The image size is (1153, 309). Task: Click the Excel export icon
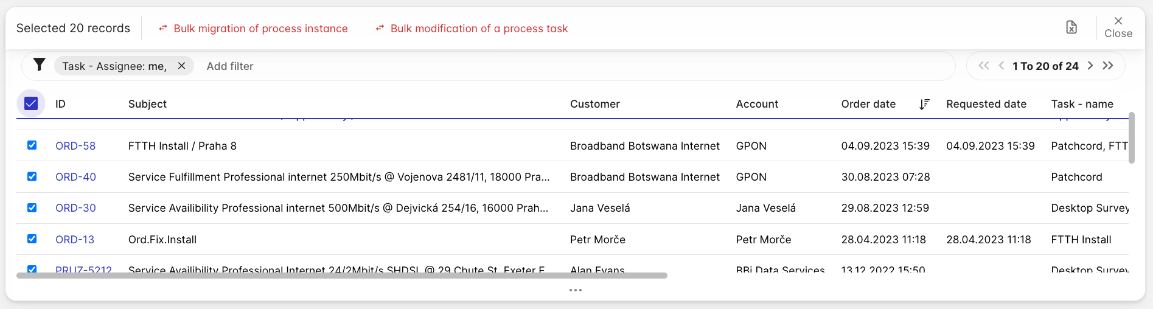[1071, 27]
